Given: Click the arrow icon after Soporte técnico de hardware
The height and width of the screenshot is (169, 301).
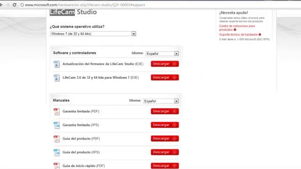Looking at the screenshot, I should [260, 34].
